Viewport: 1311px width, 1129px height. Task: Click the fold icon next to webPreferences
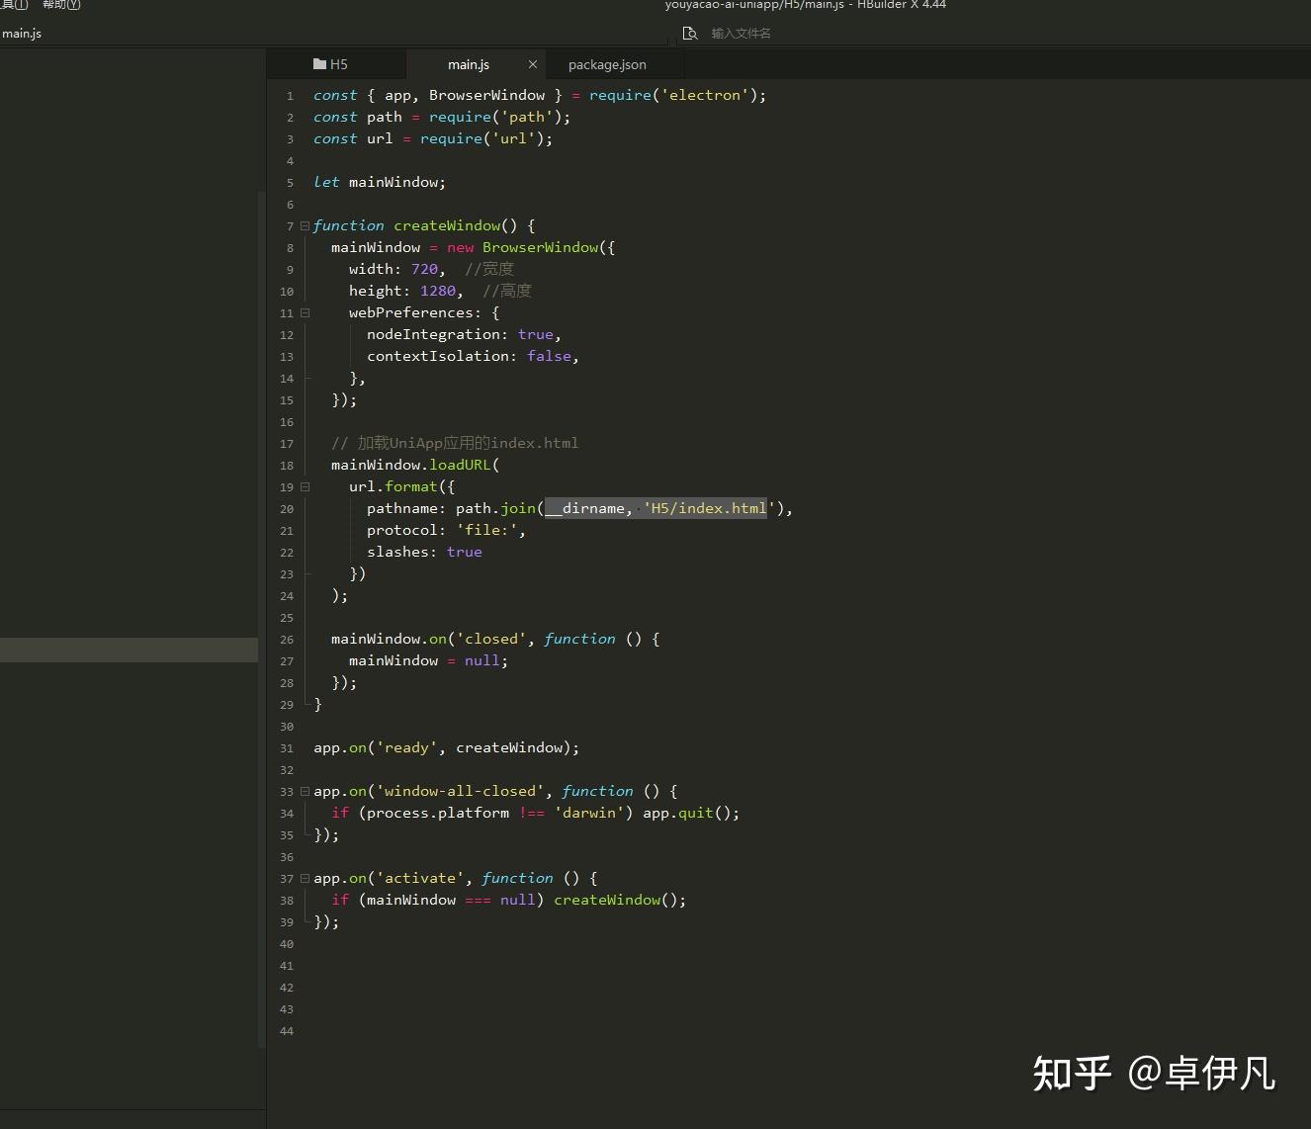point(305,312)
